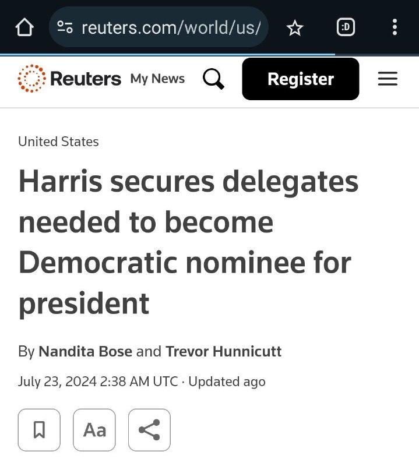Open site settings icon in address bar
This screenshot has height=466, width=419.
[x=65, y=27]
